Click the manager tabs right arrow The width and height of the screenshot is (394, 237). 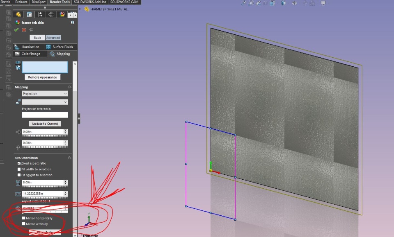coord(75,15)
